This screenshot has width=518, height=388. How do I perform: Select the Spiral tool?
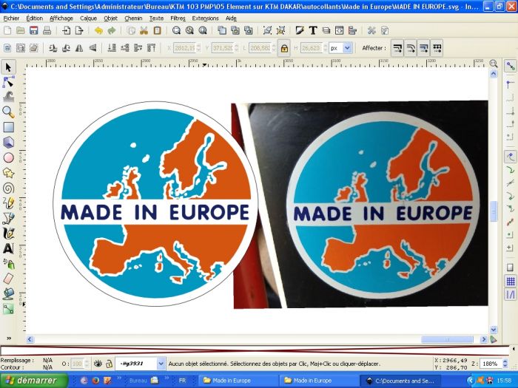pyautogui.click(x=8, y=188)
